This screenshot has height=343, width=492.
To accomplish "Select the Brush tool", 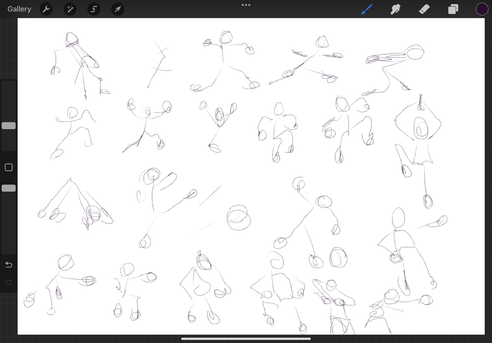I will click(x=367, y=9).
